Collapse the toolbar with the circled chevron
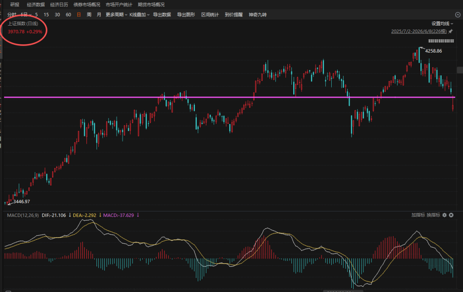Image resolution: width=463 pixels, height=292 pixels. click(458, 15)
